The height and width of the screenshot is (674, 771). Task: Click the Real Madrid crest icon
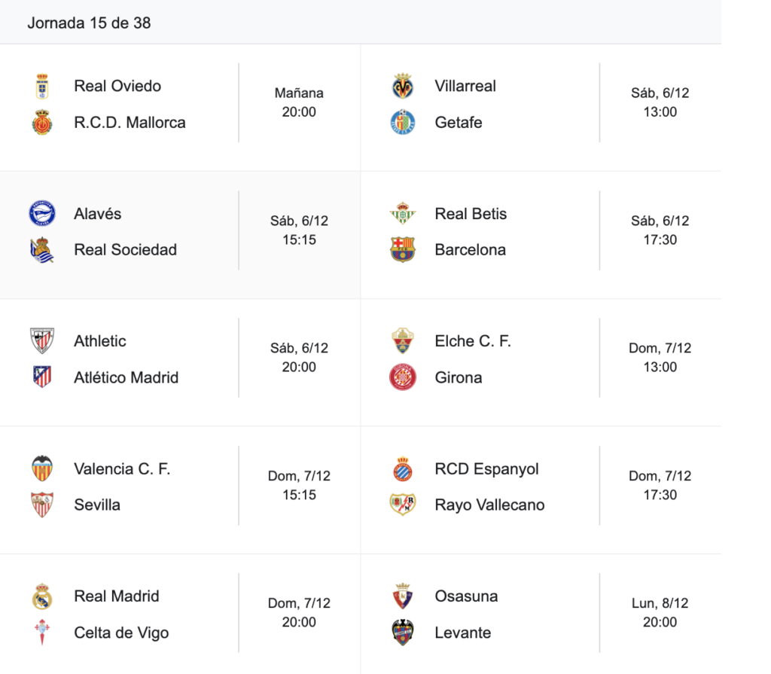42,596
